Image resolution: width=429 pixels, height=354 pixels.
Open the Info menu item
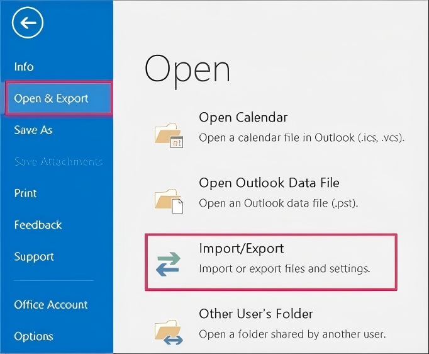click(24, 67)
